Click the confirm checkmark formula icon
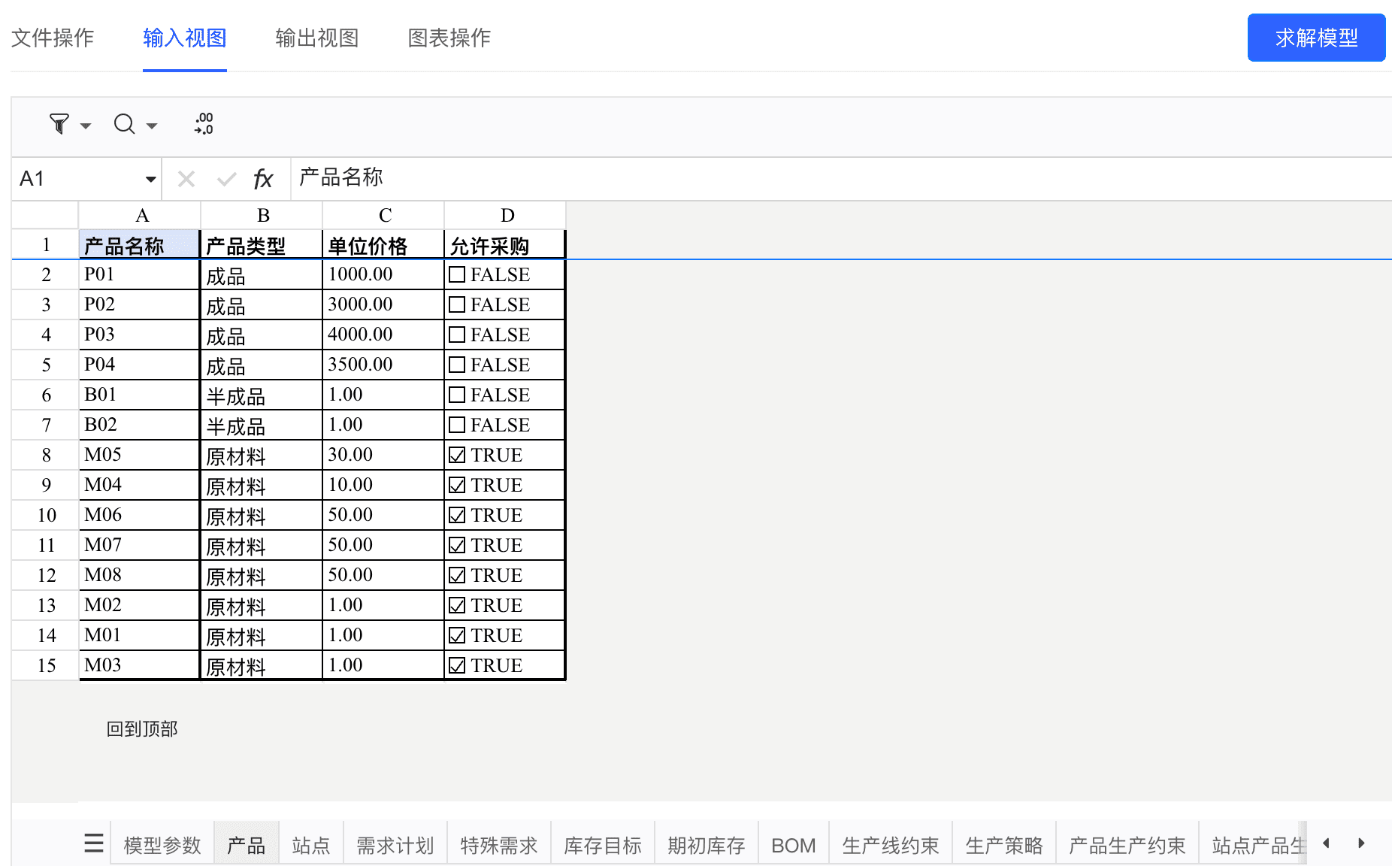 226,179
